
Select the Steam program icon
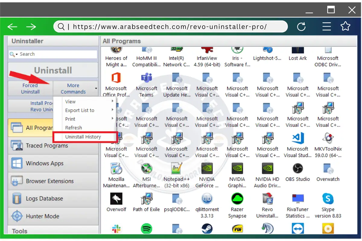point(207,228)
